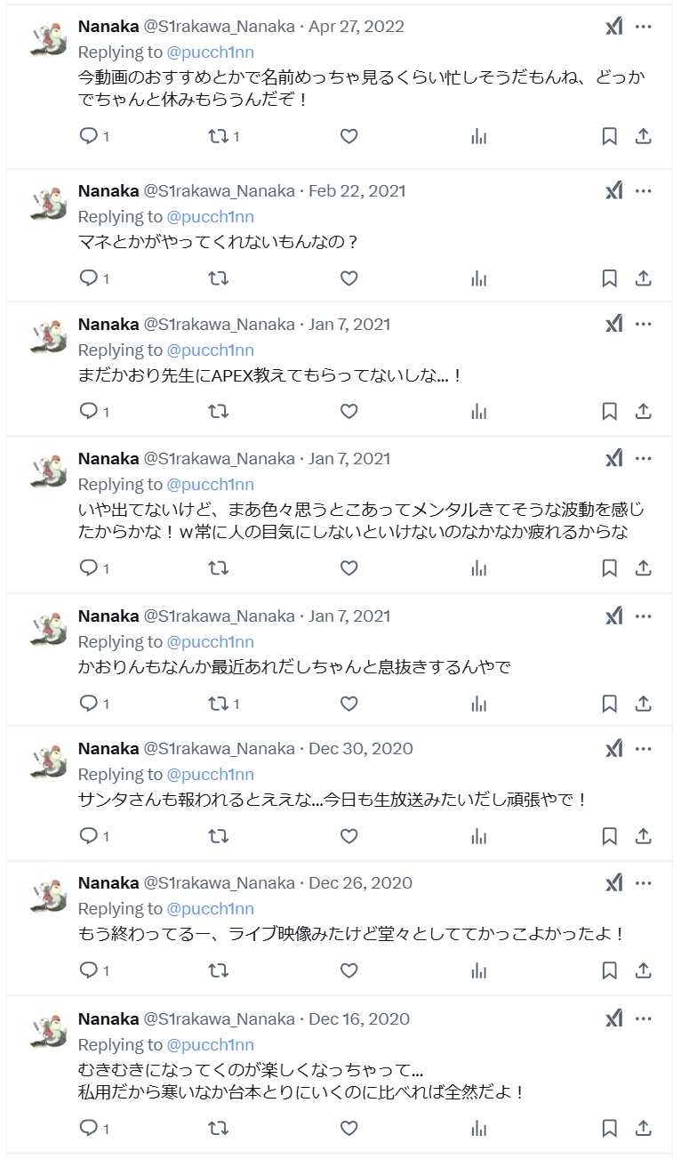Image resolution: width=681 pixels, height=1159 pixels.
Task: Open more options on Dec 30, 2020 tweet
Action: point(644,749)
